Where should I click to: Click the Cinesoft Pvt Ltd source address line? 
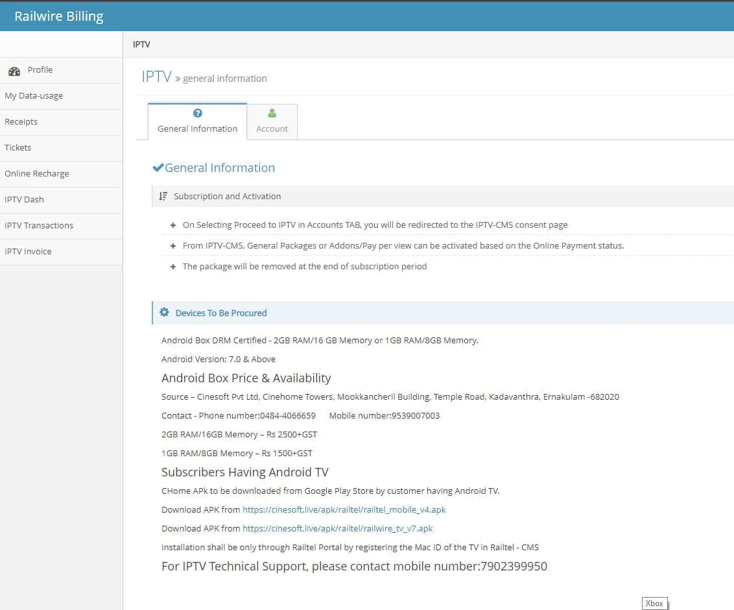390,397
